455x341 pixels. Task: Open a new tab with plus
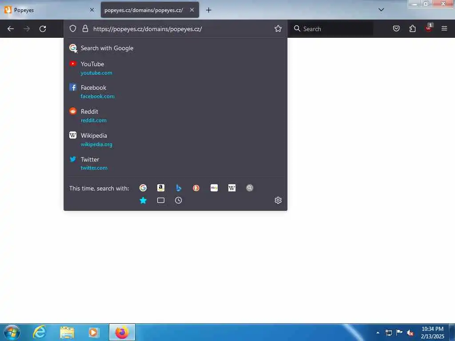(209, 10)
